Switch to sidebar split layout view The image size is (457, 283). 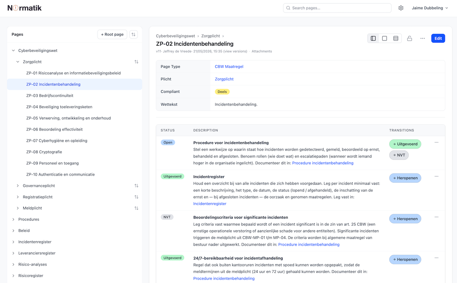click(x=373, y=38)
